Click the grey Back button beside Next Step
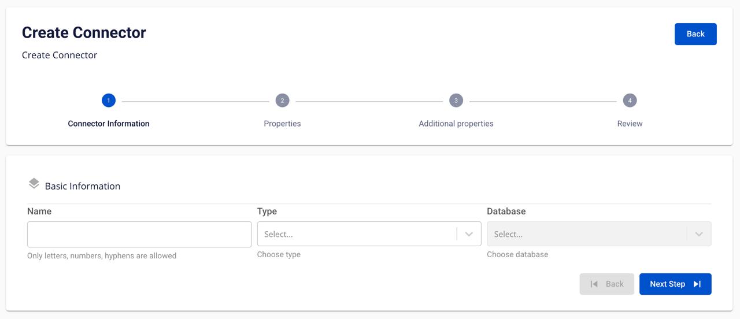The height and width of the screenshot is (319, 740). point(606,284)
